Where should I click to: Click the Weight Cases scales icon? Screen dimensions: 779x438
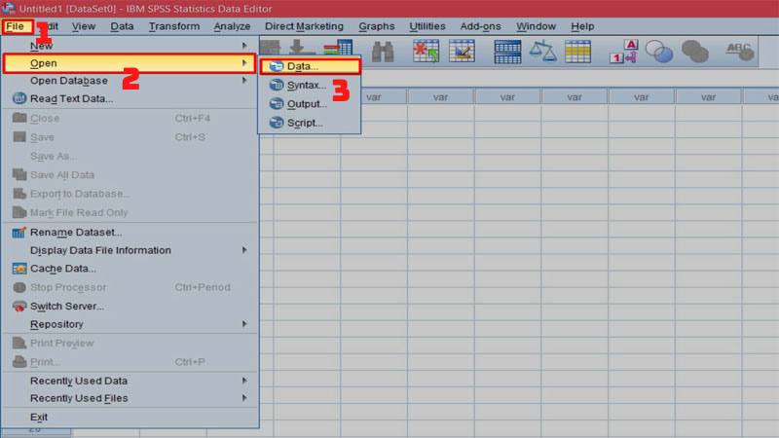pos(542,52)
